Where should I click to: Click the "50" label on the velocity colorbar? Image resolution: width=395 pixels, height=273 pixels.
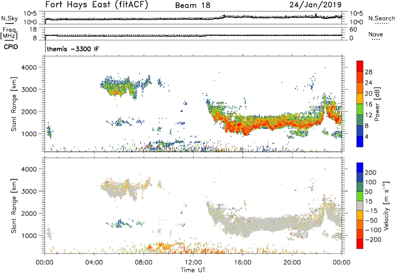[x=369, y=192]
